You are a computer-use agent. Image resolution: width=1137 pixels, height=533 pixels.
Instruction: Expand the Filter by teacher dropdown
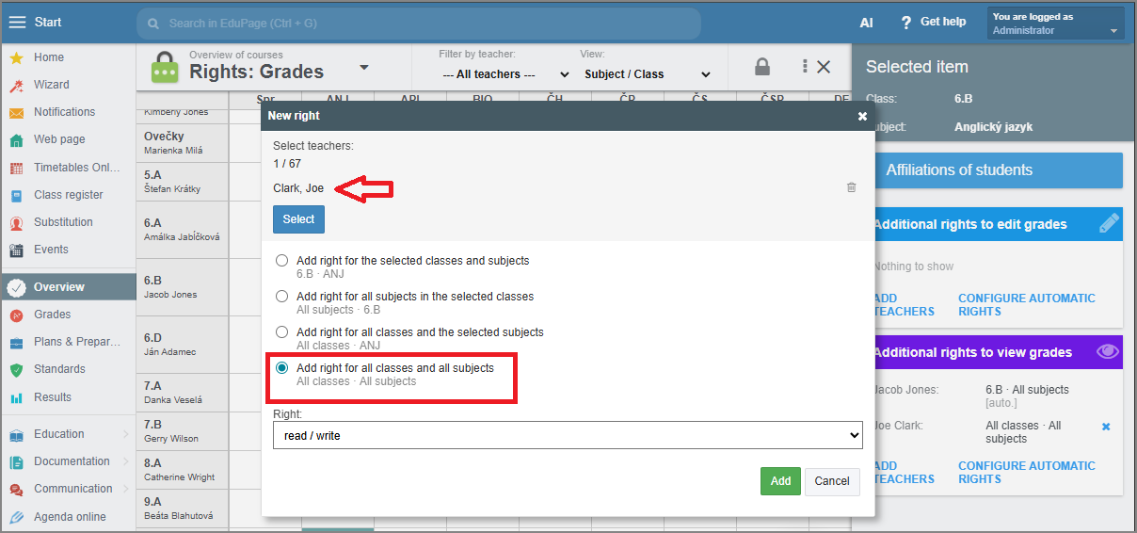click(x=505, y=74)
